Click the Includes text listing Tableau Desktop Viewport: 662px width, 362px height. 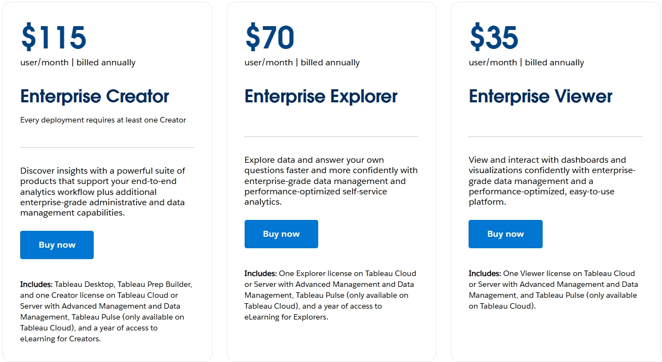[106, 311]
